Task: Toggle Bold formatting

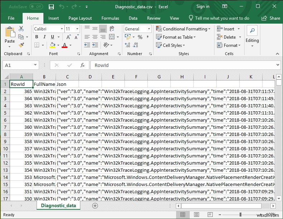Action: [x=36, y=37]
